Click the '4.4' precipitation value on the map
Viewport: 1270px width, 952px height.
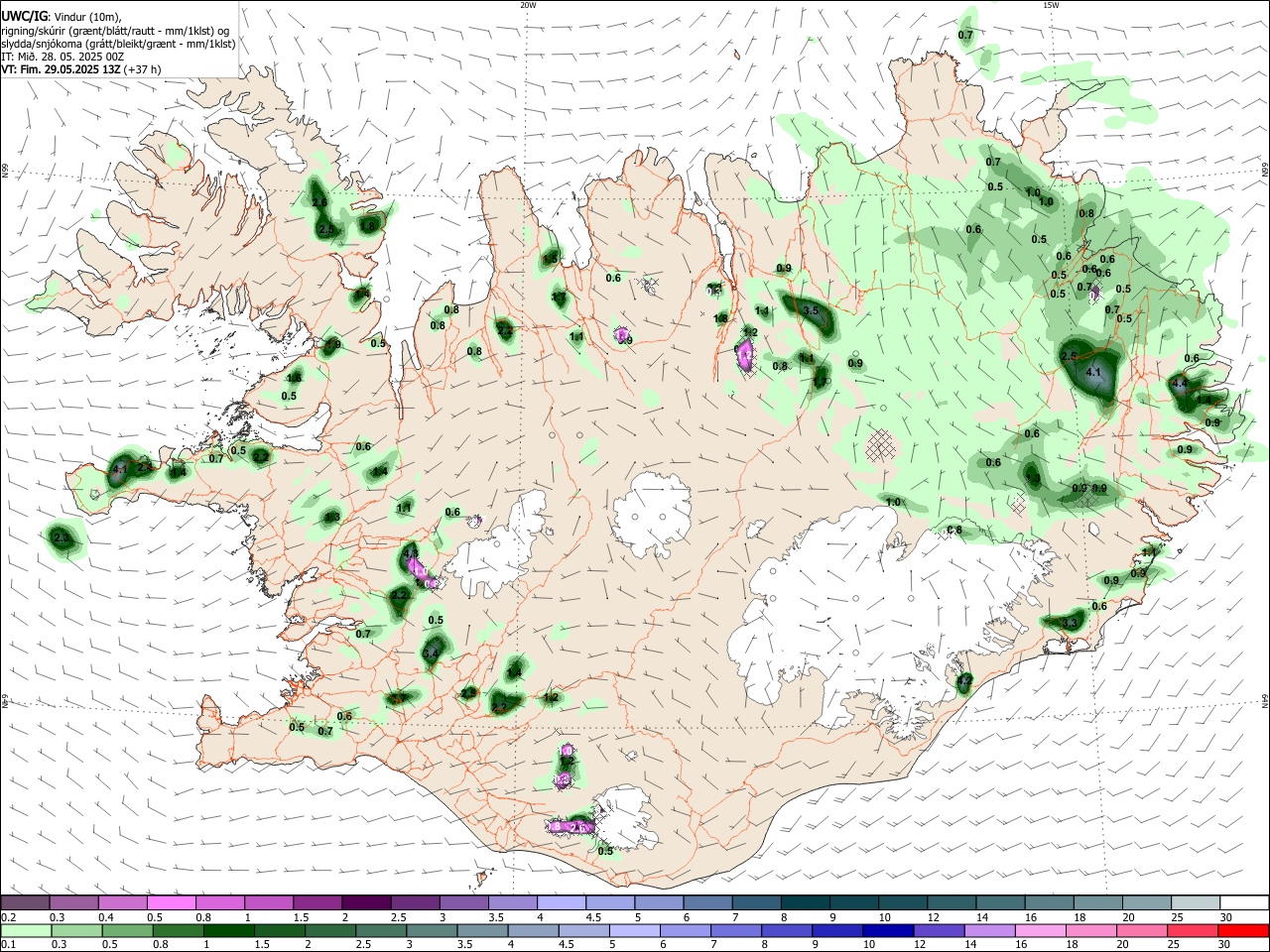tap(1180, 384)
